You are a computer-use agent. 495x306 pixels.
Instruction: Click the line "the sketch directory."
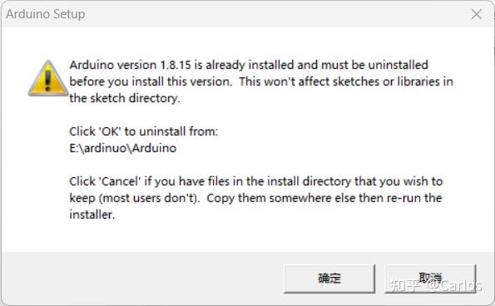125,98
